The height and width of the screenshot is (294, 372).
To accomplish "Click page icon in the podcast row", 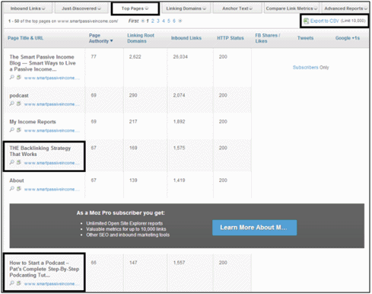I will tap(19, 104).
